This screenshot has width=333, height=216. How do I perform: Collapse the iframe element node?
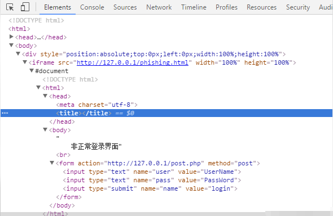coord(25,62)
